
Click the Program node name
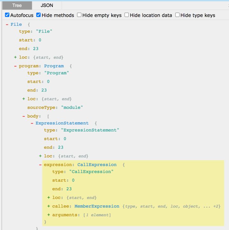54,66
